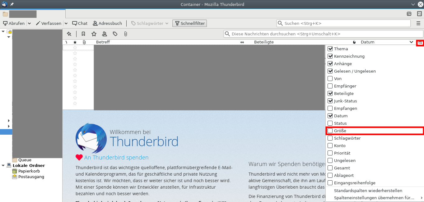Select the Queue folder
This screenshot has height=202, width=424.
point(25,160)
